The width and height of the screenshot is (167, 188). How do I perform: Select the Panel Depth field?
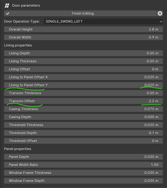tap(83, 157)
